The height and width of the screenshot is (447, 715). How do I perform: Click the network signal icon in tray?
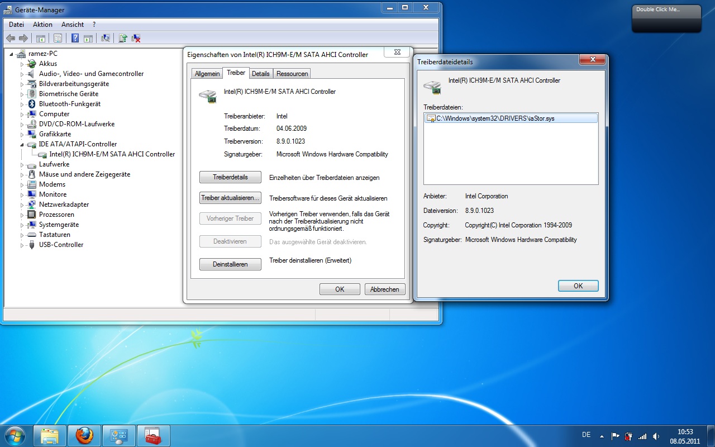click(x=642, y=436)
